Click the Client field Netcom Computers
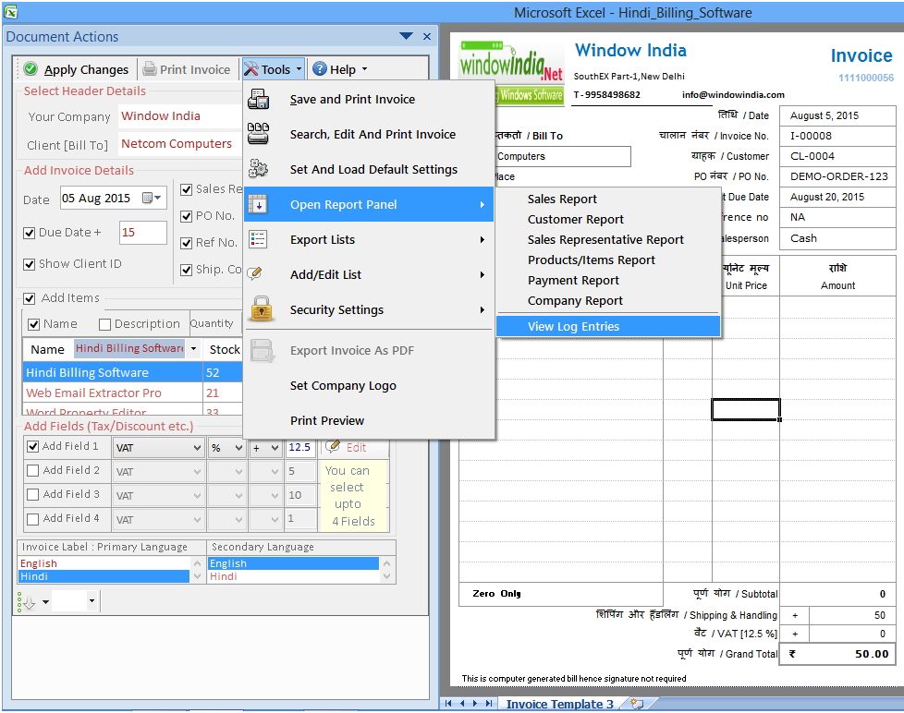The image size is (904, 713). tap(179, 143)
